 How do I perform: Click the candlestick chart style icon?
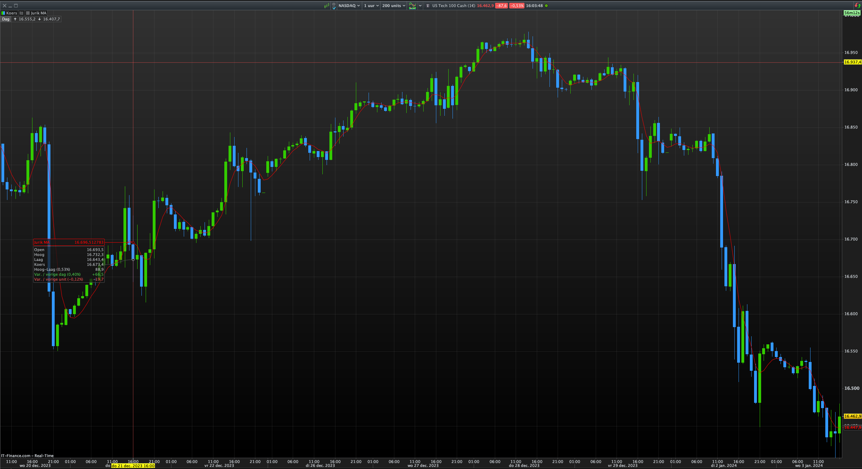coord(327,6)
